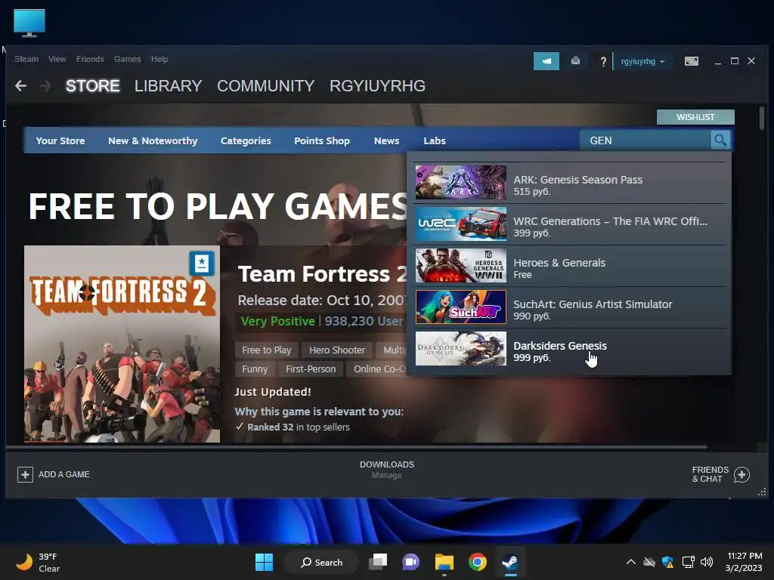Viewport: 774px width, 580px height.
Task: Click the store search field containing GEN
Action: [646, 140]
